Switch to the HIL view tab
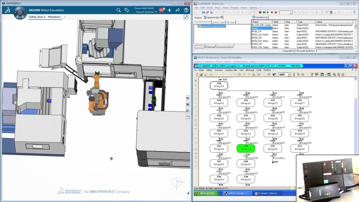The height and width of the screenshot is (202, 359). [230, 22]
